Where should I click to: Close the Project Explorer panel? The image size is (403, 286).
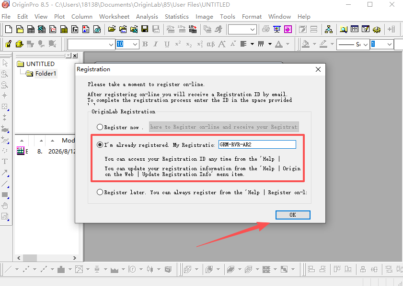(75, 55)
